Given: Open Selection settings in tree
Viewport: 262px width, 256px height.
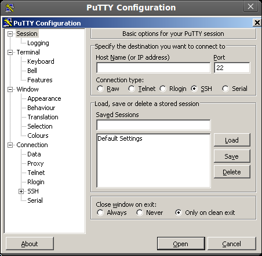Looking at the screenshot, I should (40, 126).
